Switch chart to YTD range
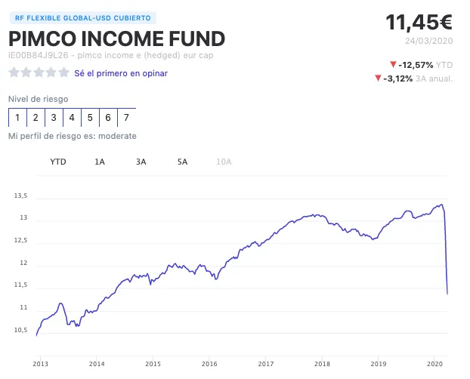Screen dimensions: 470x379 pyautogui.click(x=58, y=162)
